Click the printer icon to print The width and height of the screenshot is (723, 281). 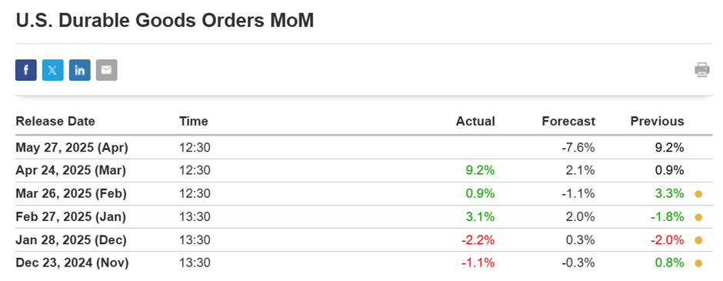pyautogui.click(x=701, y=70)
